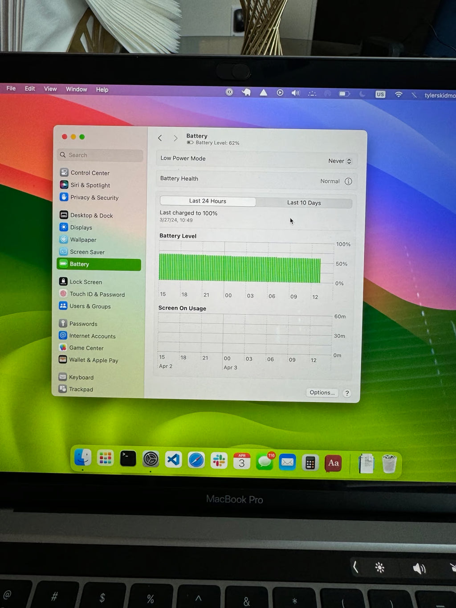Tap the brightness control on the Touch Bar
456x608 pixels.
pyautogui.click(x=379, y=567)
